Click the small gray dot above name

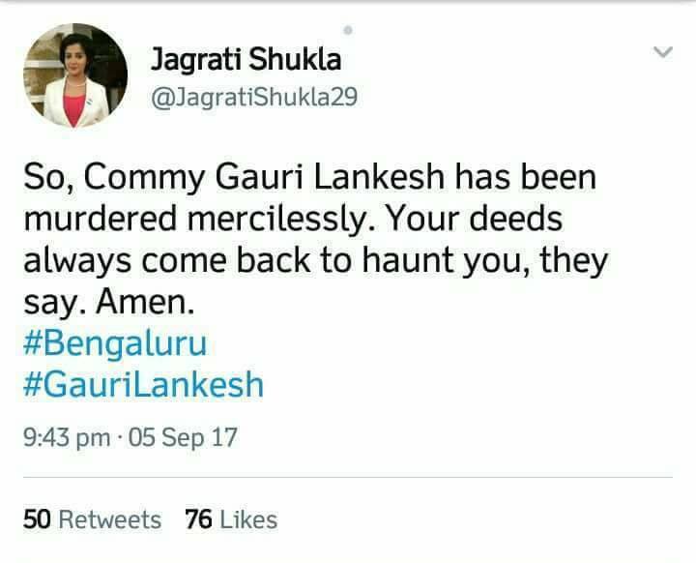coord(348,30)
